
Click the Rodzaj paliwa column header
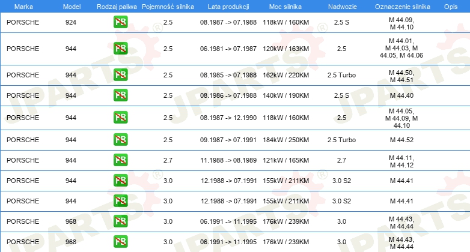117,7
